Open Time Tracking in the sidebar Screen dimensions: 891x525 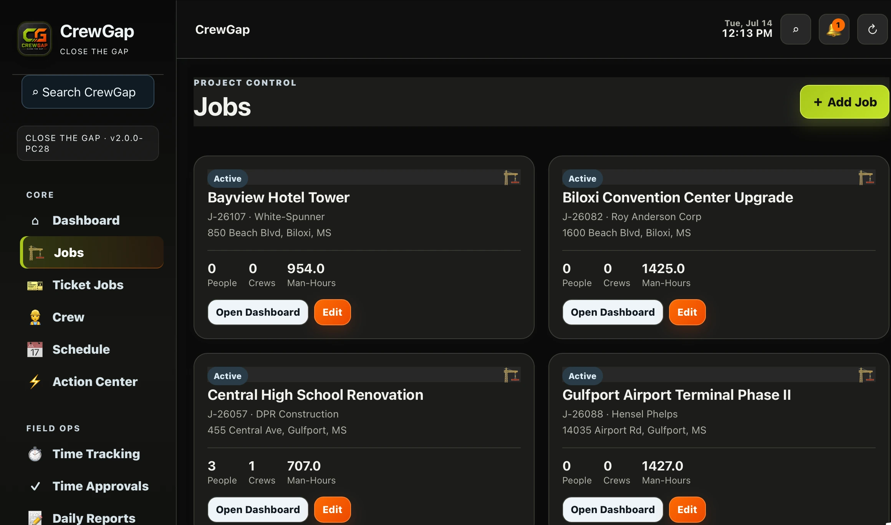[92, 454]
